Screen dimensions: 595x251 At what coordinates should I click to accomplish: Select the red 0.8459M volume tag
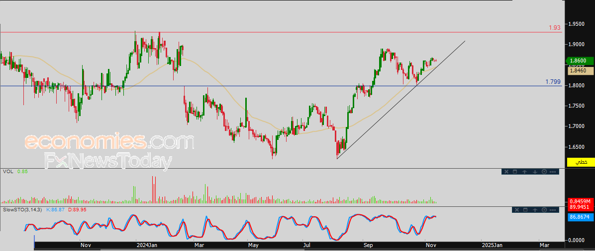pos(581,201)
